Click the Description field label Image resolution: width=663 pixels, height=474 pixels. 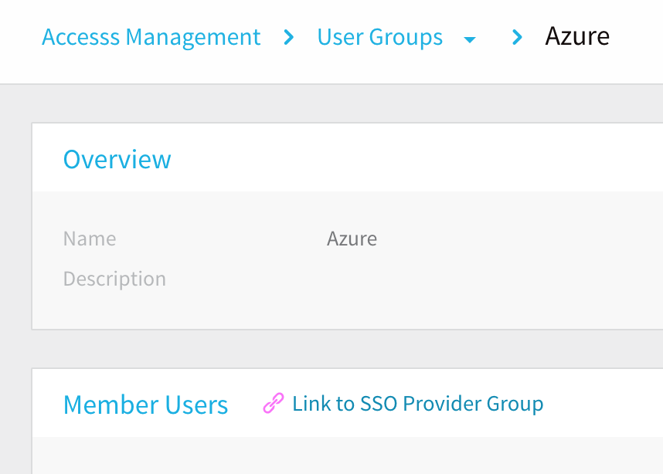pyautogui.click(x=114, y=279)
